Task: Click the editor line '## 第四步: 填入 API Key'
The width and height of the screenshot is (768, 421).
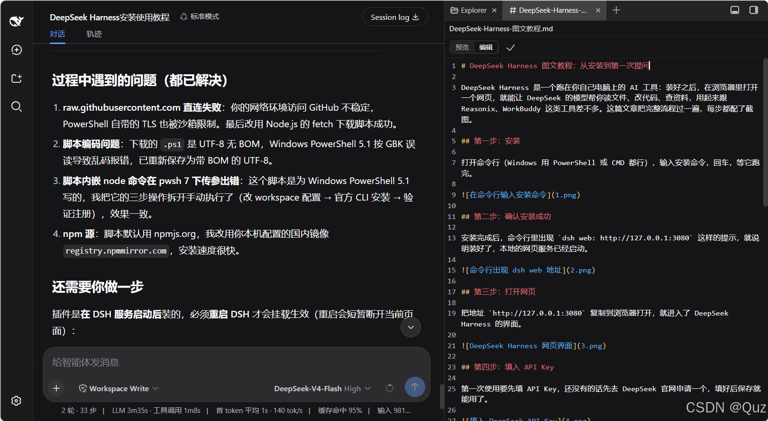Action: tap(507, 367)
